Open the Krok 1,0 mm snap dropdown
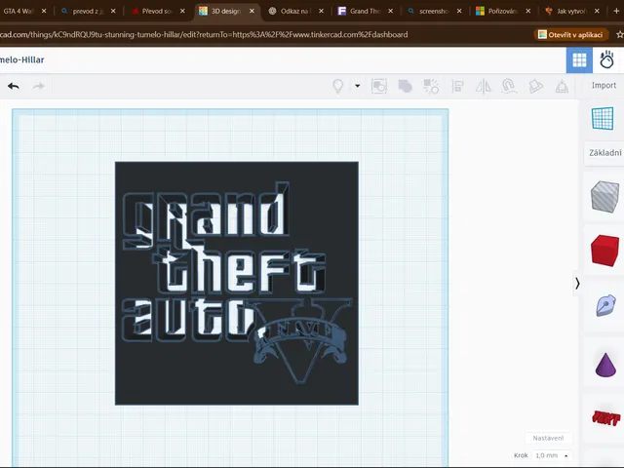The width and height of the screenshot is (624, 468). [x=552, y=455]
